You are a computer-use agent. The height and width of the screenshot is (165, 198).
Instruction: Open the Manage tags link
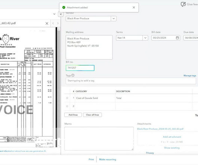[x=190, y=75]
